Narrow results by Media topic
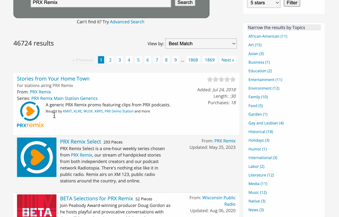Image resolution: width=339 pixels, height=217 pixels. point(258,184)
